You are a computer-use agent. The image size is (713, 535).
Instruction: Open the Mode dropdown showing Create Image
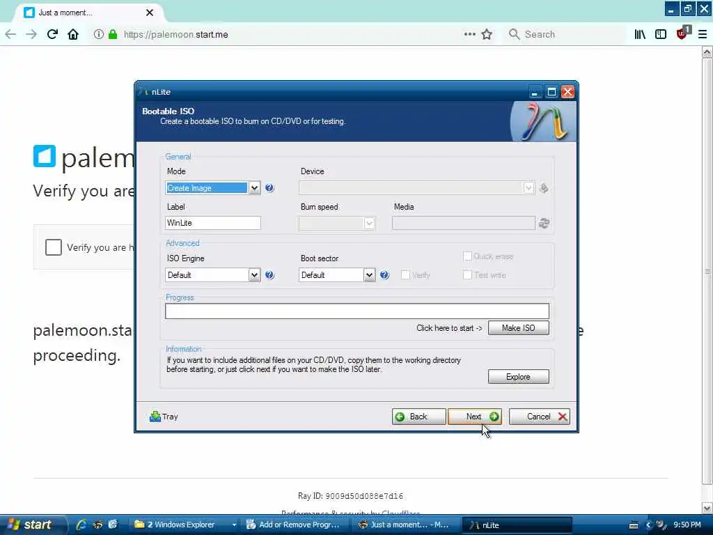pos(255,188)
